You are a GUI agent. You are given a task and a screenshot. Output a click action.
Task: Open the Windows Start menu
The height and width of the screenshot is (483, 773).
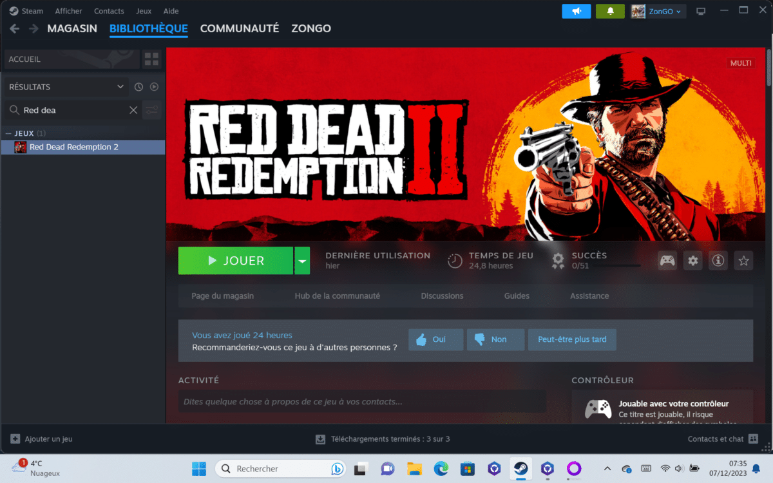pos(199,469)
